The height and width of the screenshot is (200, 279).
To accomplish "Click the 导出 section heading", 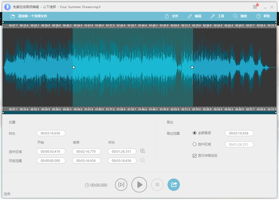I will coord(170,122).
